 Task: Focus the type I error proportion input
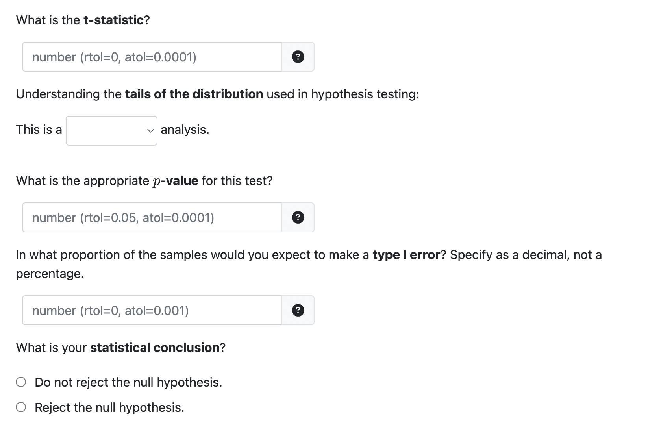coord(152,311)
